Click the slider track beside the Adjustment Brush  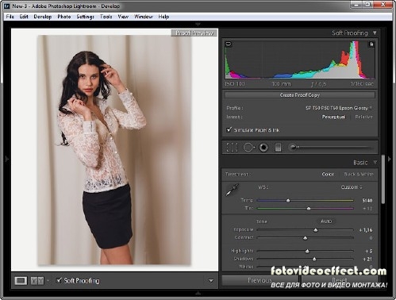(335, 147)
